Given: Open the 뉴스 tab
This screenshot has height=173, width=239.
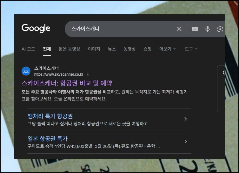Looking at the screenshot, I should point(112,49).
